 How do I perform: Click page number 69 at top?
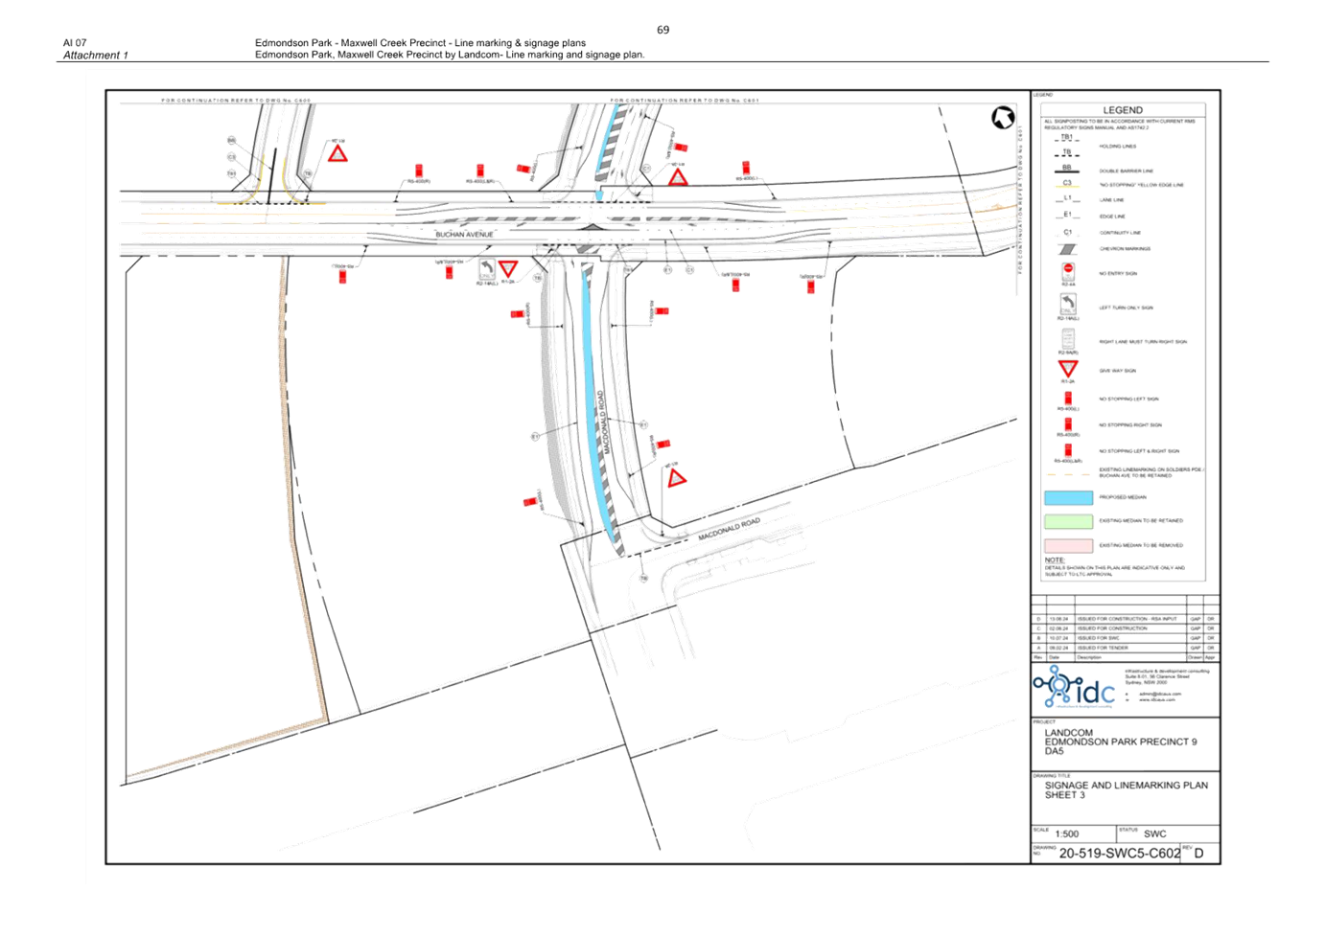click(662, 31)
